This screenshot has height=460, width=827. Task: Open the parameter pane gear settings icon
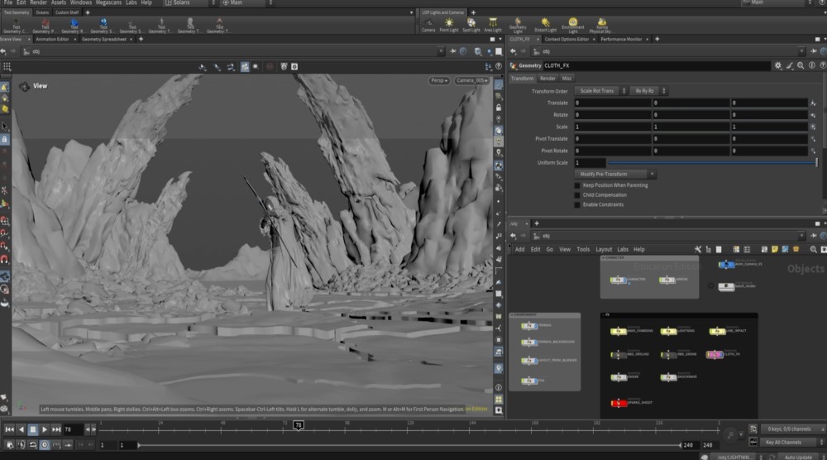[778, 65]
